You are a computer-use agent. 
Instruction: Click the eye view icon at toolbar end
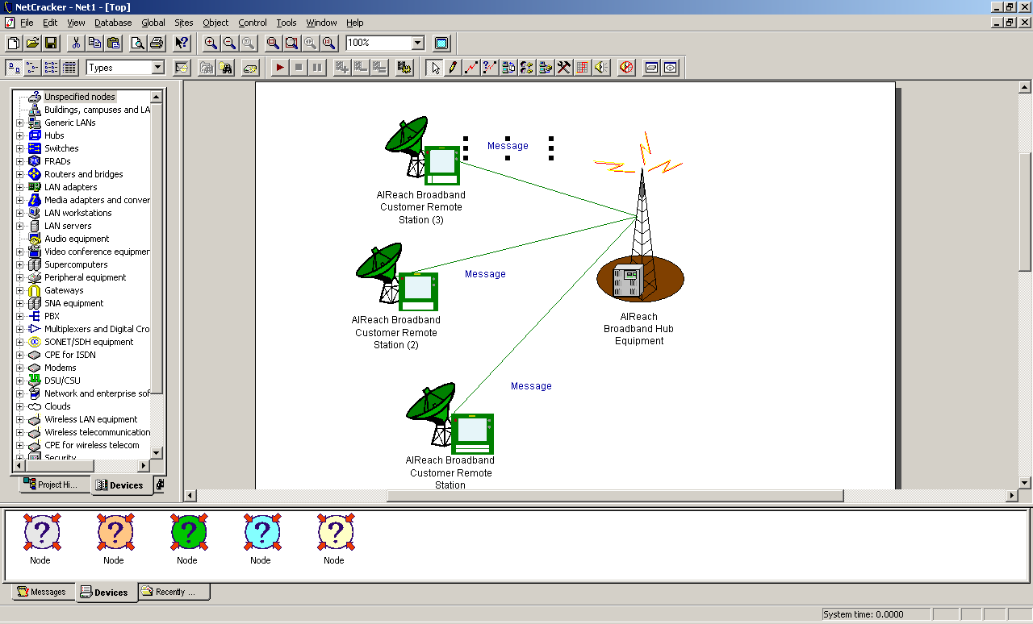(x=671, y=68)
